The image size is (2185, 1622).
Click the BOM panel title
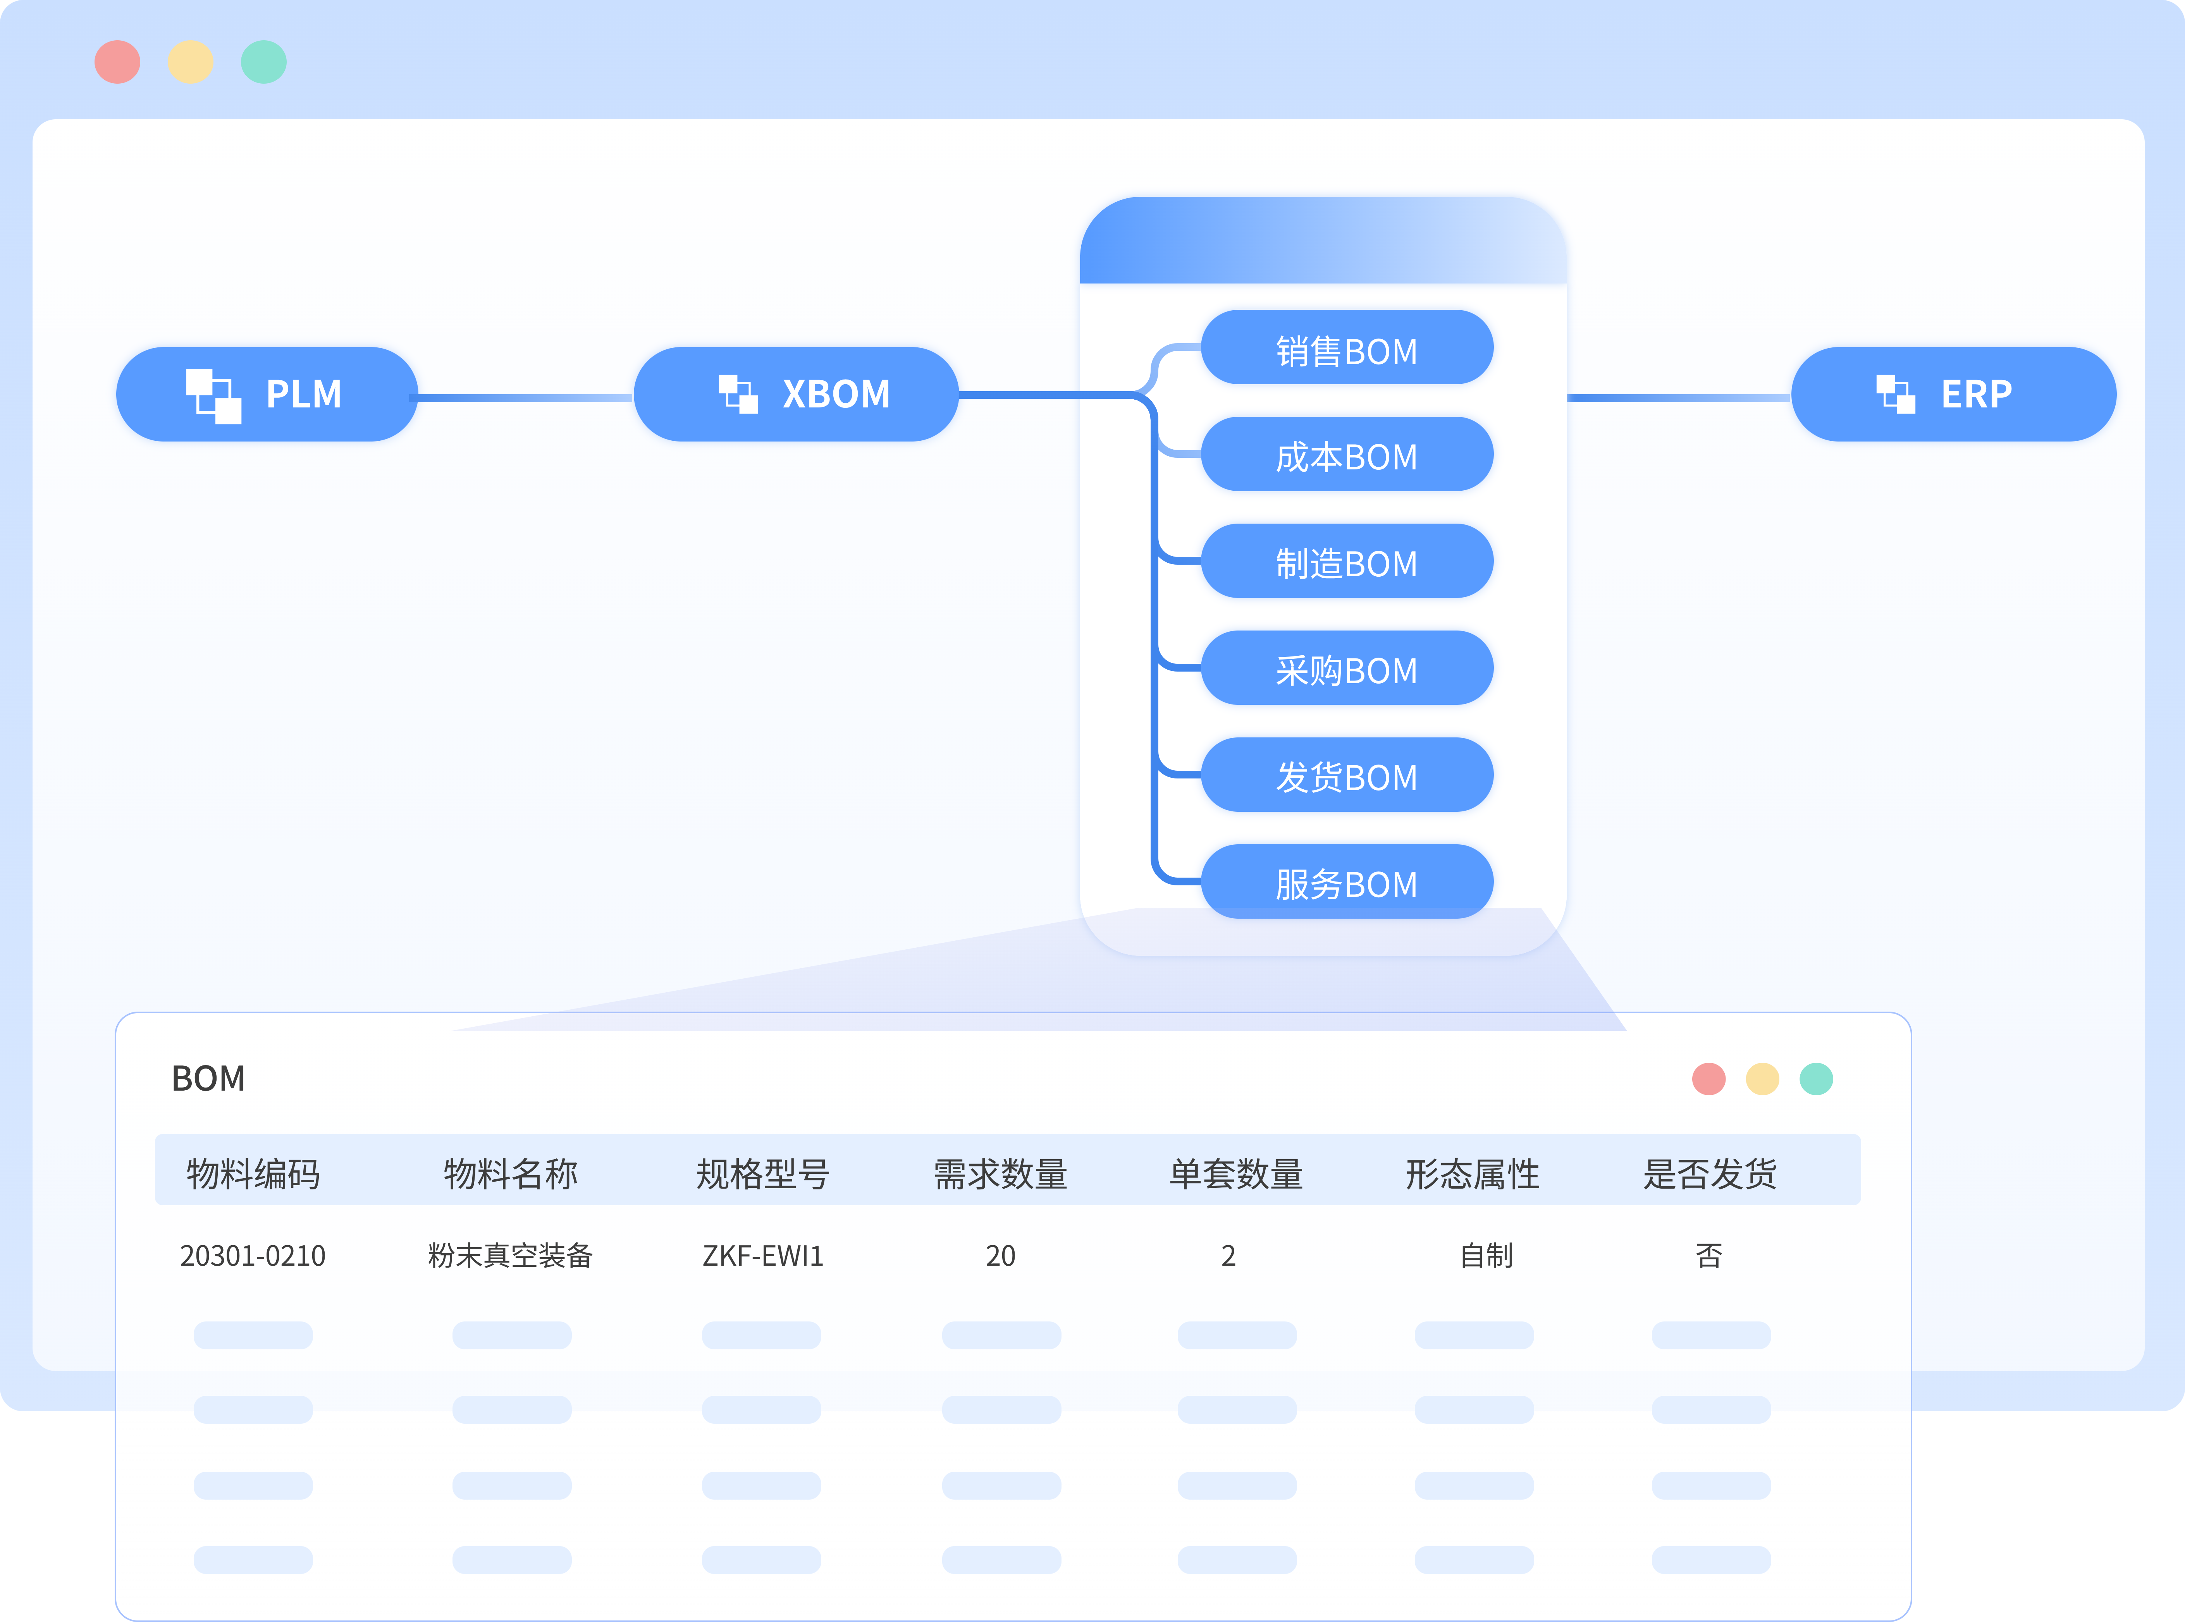208,1078
